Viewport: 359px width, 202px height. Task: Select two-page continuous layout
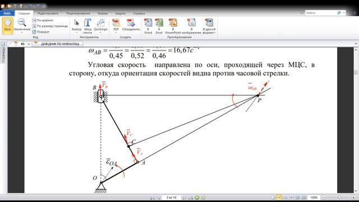tap(292, 198)
